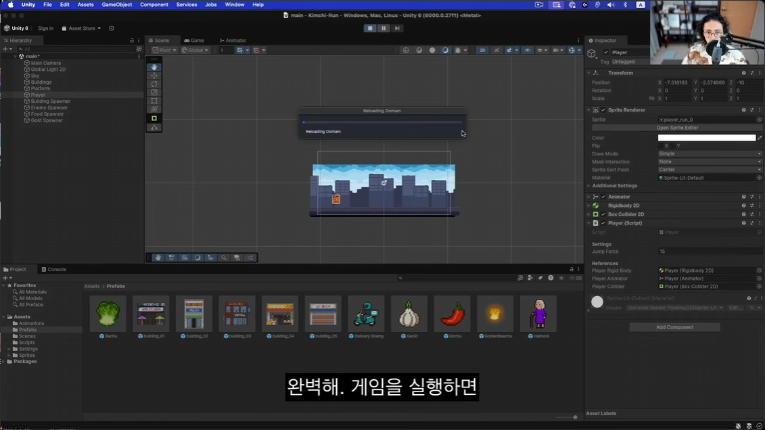Screen dimensions: 765x430
Task: Click the Pause button
Action: pyautogui.click(x=384, y=28)
